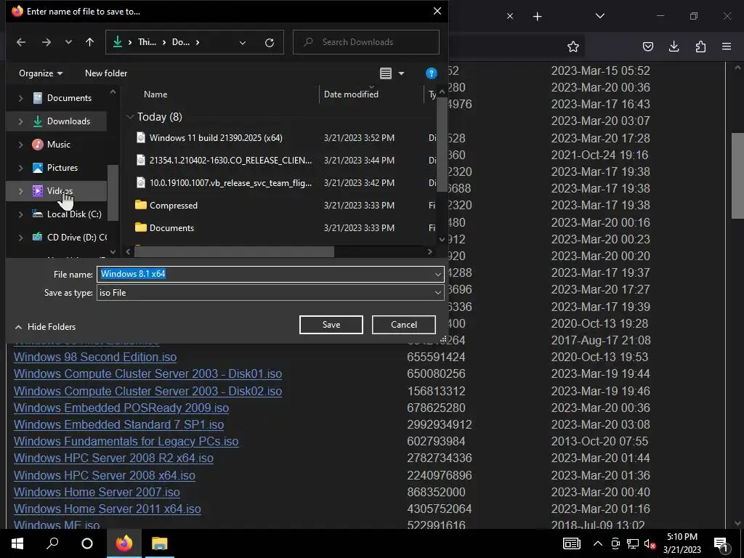
Task: Toggle Hide Folders
Action: click(x=46, y=327)
